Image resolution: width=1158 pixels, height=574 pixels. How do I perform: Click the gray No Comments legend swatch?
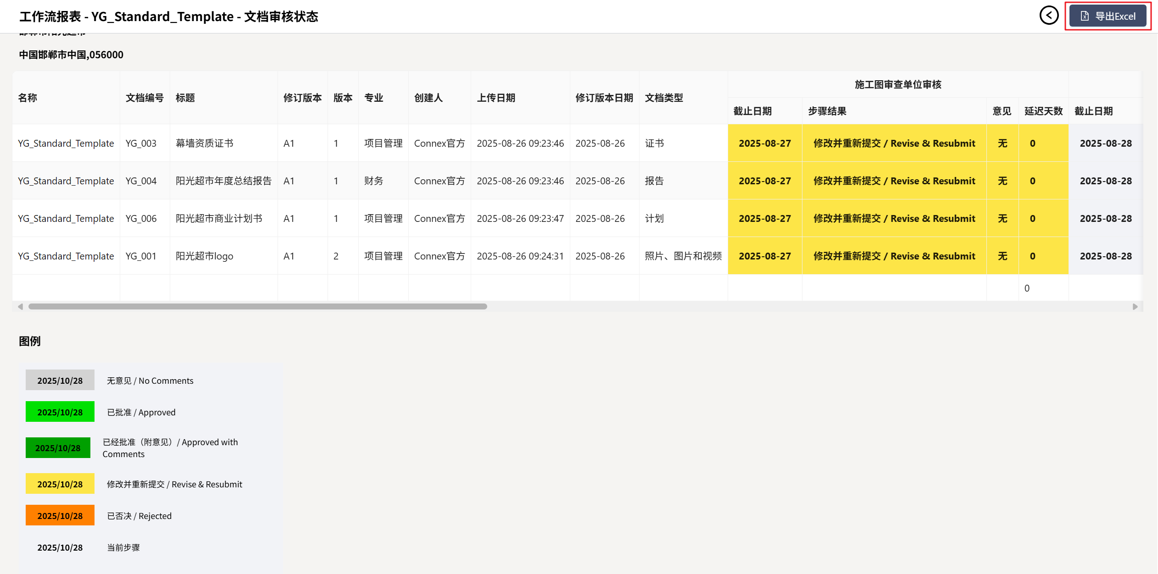pos(60,380)
